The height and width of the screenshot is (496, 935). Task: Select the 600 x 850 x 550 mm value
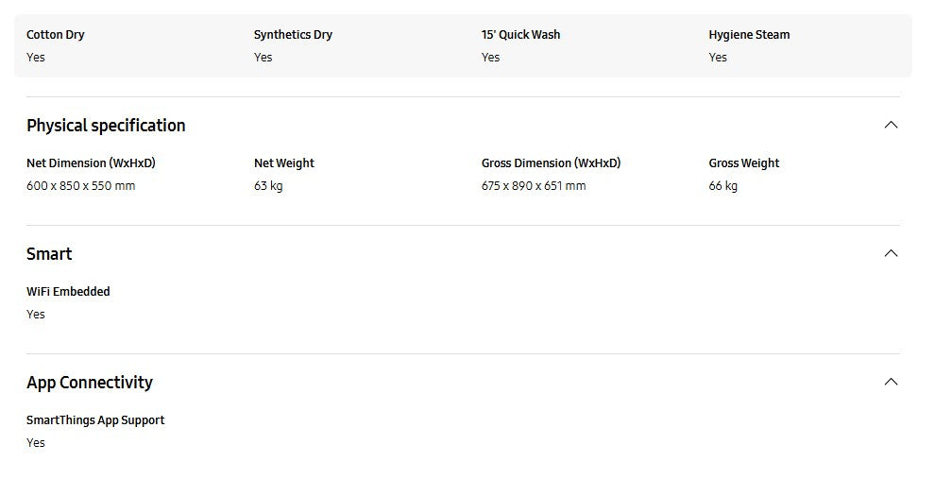(x=81, y=186)
